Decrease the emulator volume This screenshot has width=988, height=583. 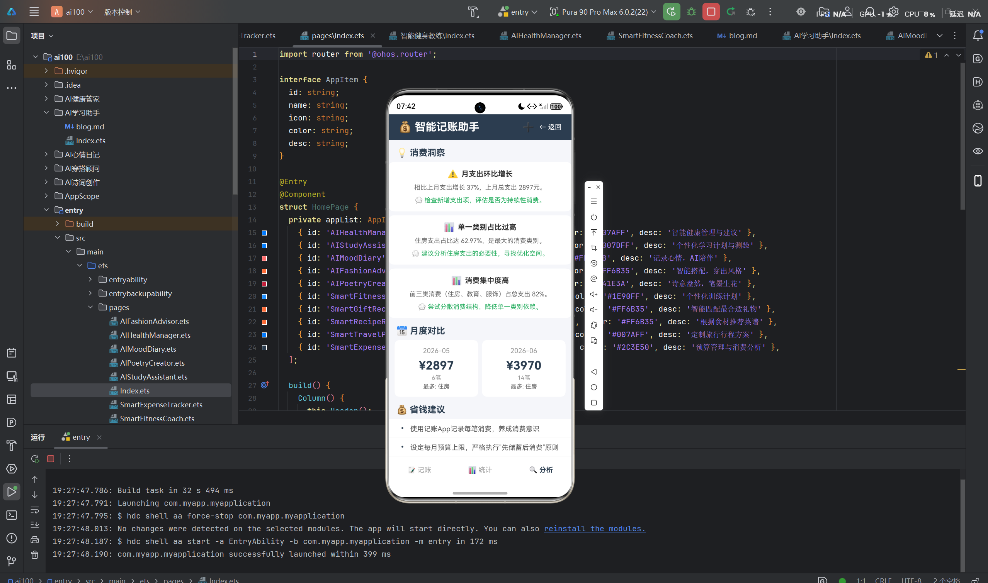click(x=593, y=310)
